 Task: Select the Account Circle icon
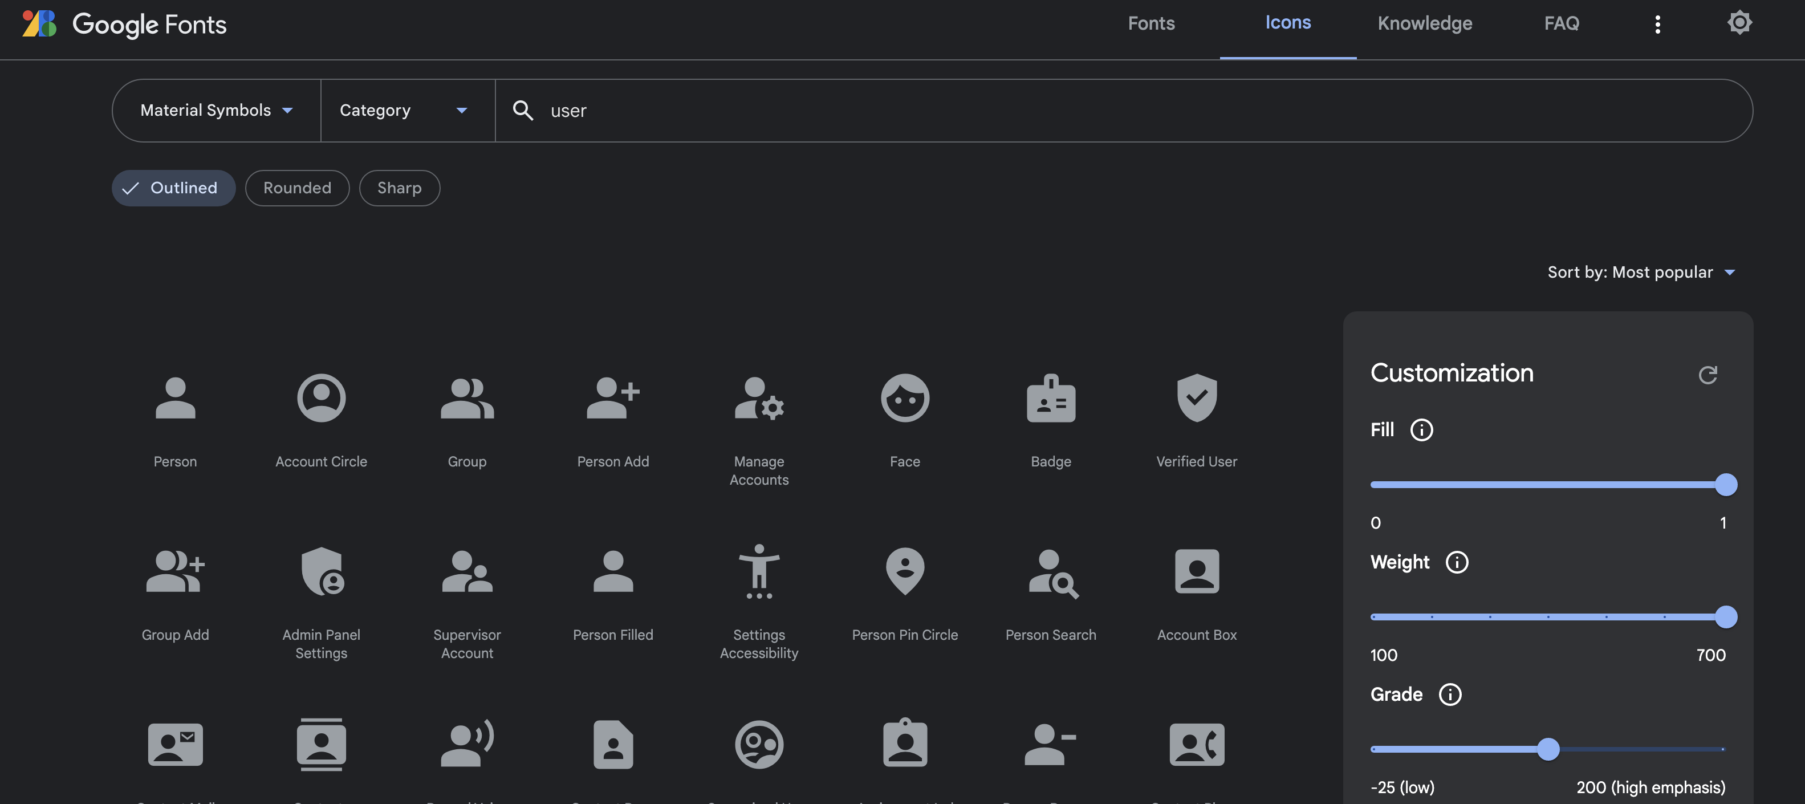coord(321,398)
